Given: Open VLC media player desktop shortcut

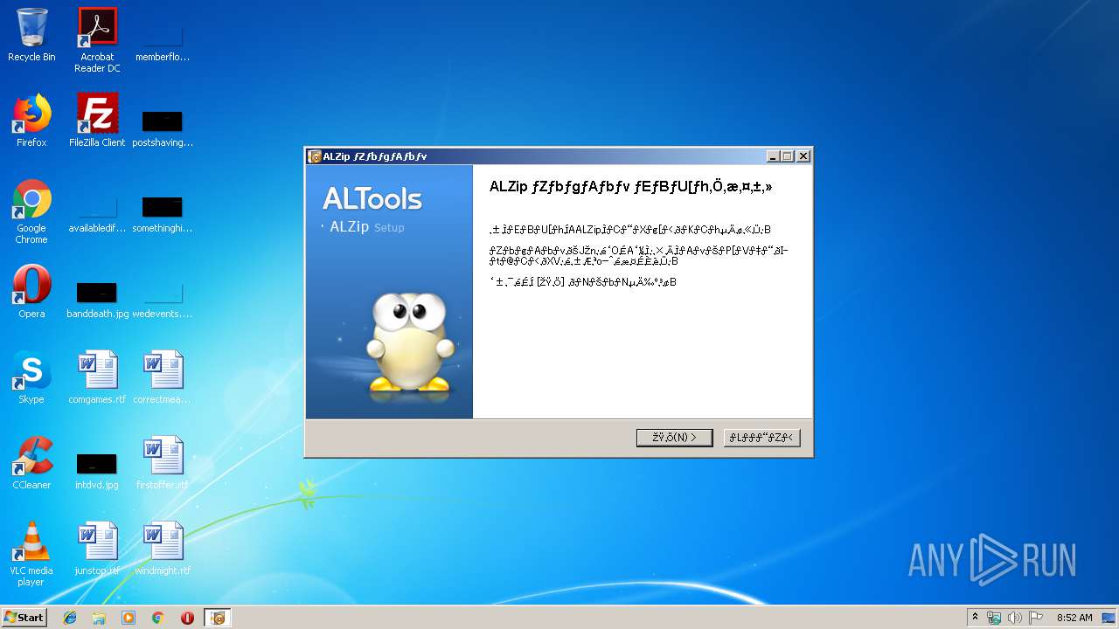Looking at the screenshot, I should click(x=31, y=554).
